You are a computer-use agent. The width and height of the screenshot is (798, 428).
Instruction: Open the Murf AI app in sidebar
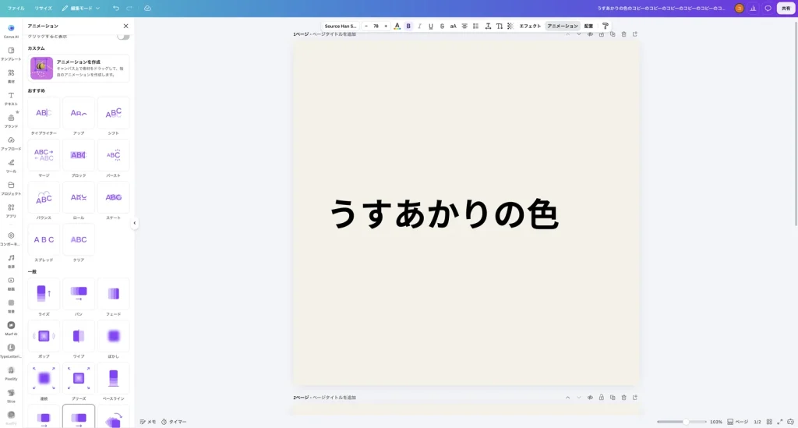click(x=11, y=327)
